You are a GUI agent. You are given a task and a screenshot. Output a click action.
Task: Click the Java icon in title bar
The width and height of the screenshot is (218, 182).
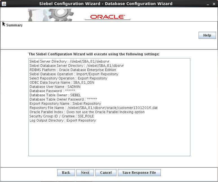(x=4, y=4)
